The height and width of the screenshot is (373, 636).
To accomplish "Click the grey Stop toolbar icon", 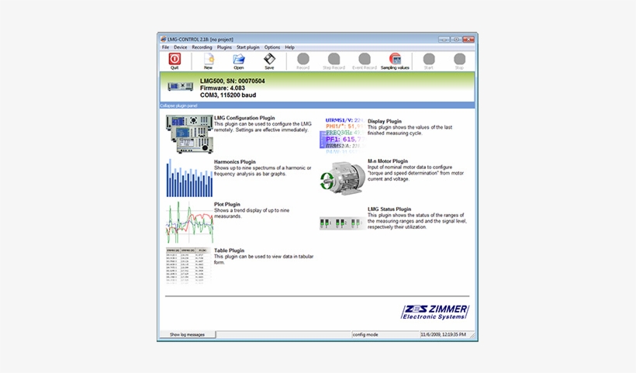I will tap(459, 59).
